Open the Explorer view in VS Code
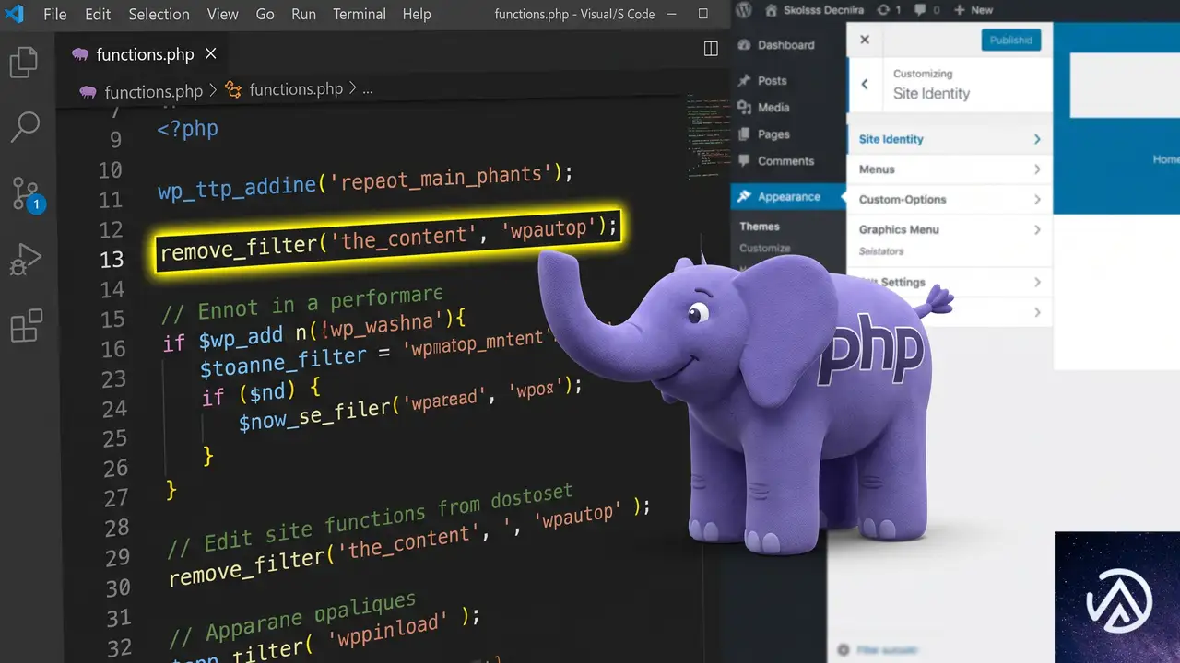 [23, 64]
